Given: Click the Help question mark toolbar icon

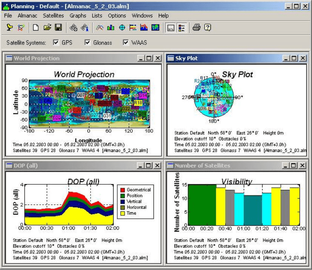Looking at the screenshot, I should 207,28.
